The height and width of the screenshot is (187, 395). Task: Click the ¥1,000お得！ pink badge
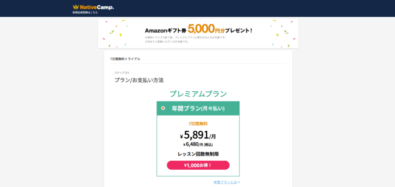pos(198,165)
